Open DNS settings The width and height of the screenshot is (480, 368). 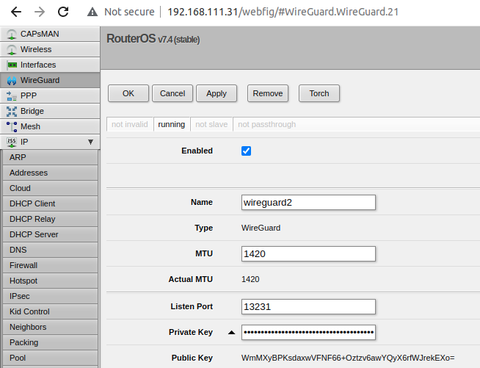(50, 250)
